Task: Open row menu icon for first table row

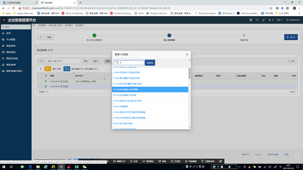Action: (x=46, y=81)
